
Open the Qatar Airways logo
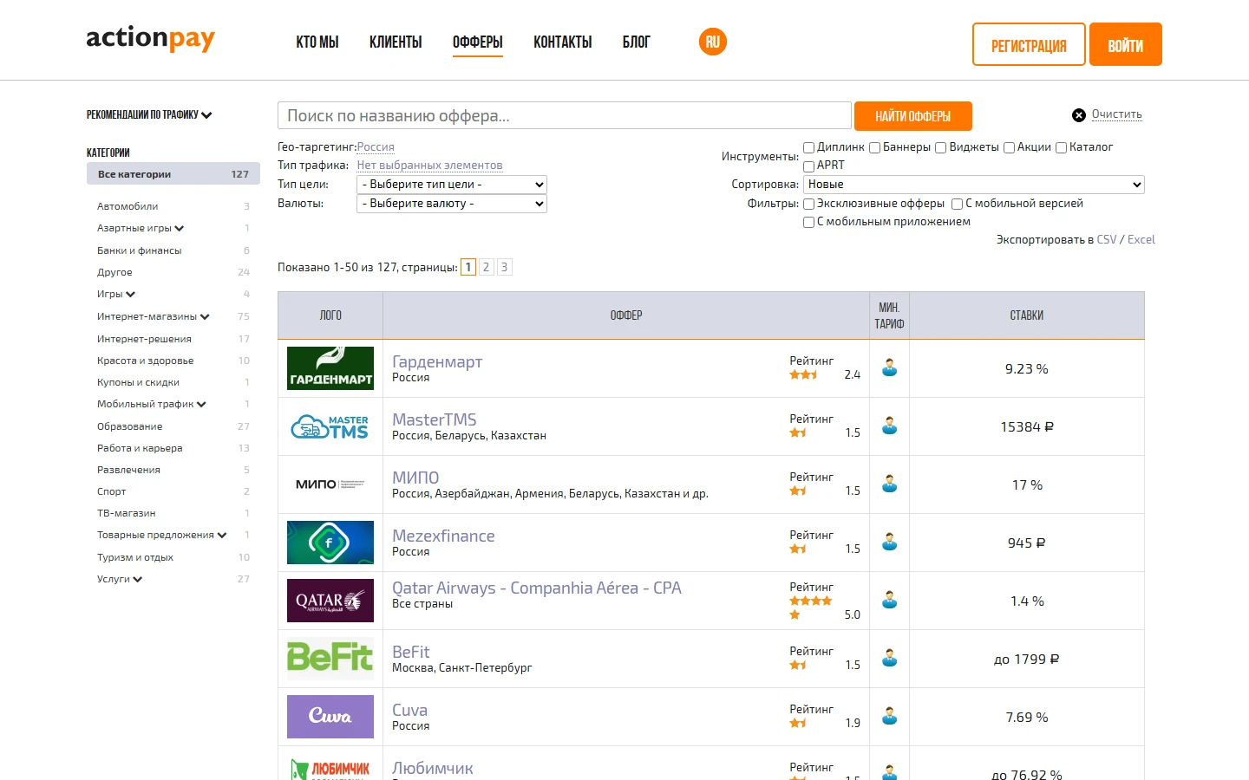point(330,601)
